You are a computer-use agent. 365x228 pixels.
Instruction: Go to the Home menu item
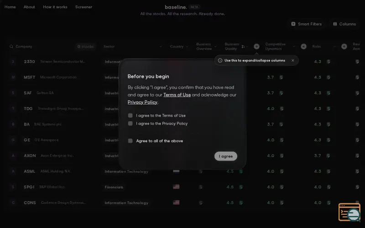10,7
